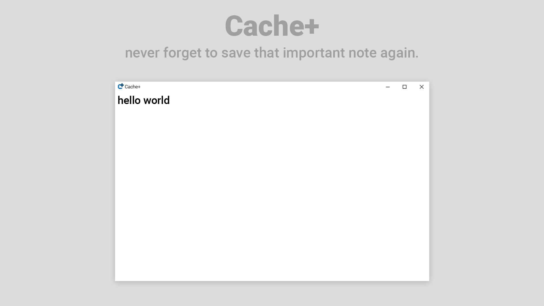Click the app icon at the top-left of the window
544x306 pixels.
coord(120,87)
